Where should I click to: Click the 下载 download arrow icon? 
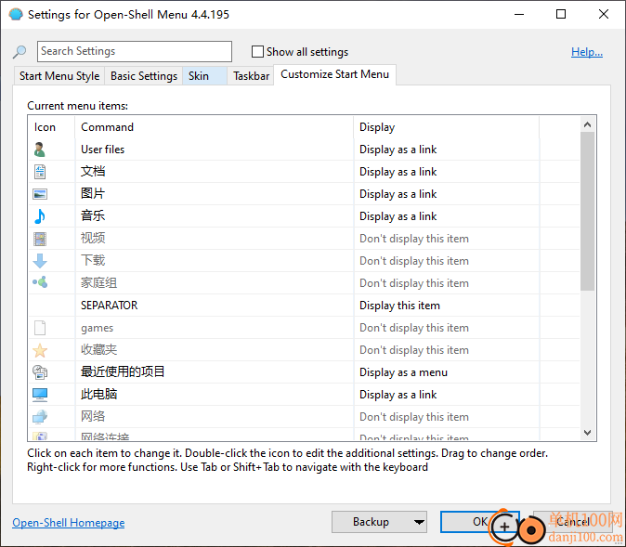click(40, 261)
